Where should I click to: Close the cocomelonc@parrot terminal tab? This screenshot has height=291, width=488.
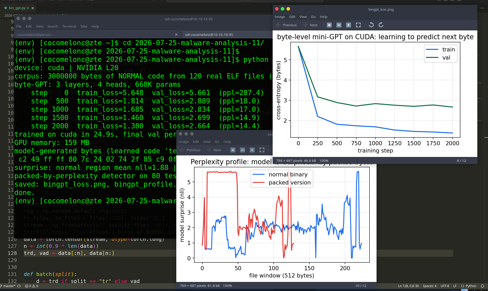176,35
